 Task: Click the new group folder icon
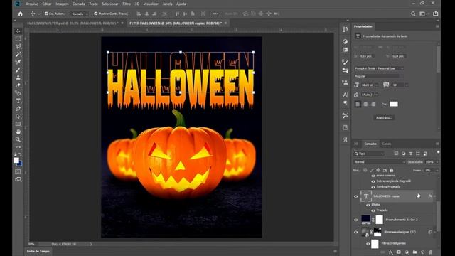coord(414,252)
